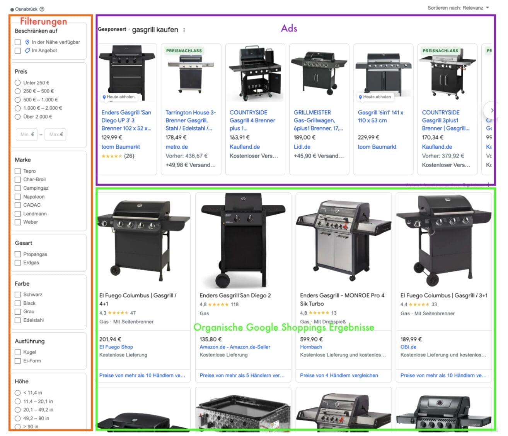Select the "> 90 in" Höhe radio button
Screen dimensions: 508x436
coord(18,426)
